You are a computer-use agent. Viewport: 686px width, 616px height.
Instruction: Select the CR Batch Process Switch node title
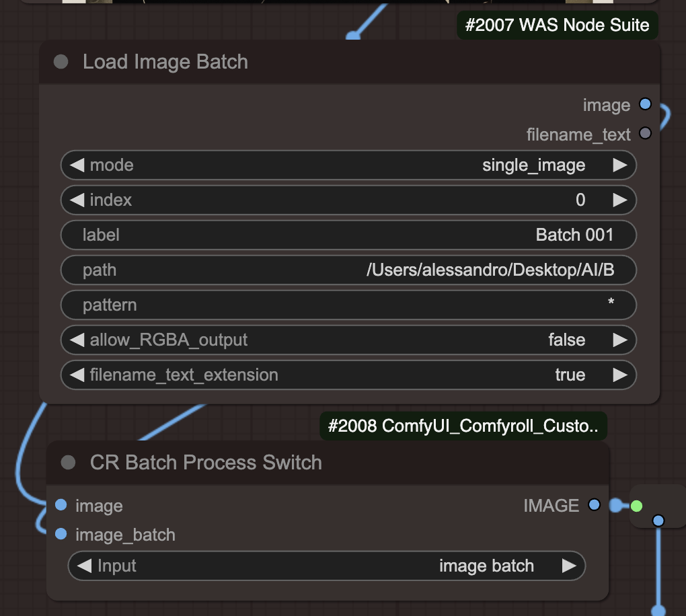pyautogui.click(x=206, y=463)
